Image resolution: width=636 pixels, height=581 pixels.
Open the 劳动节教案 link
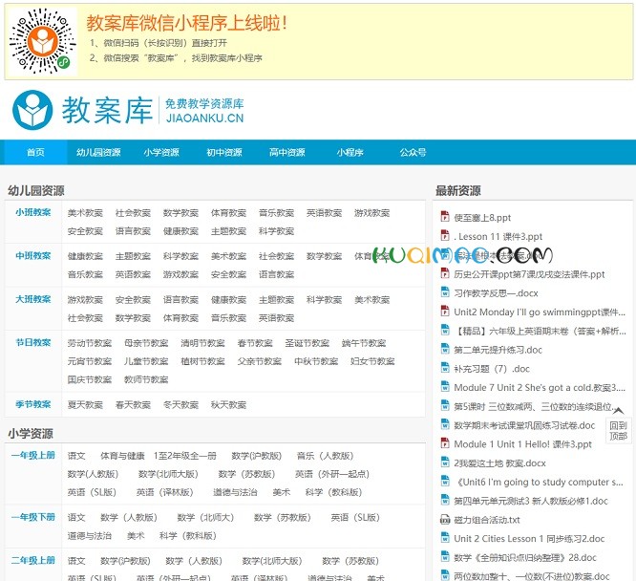[89, 343]
